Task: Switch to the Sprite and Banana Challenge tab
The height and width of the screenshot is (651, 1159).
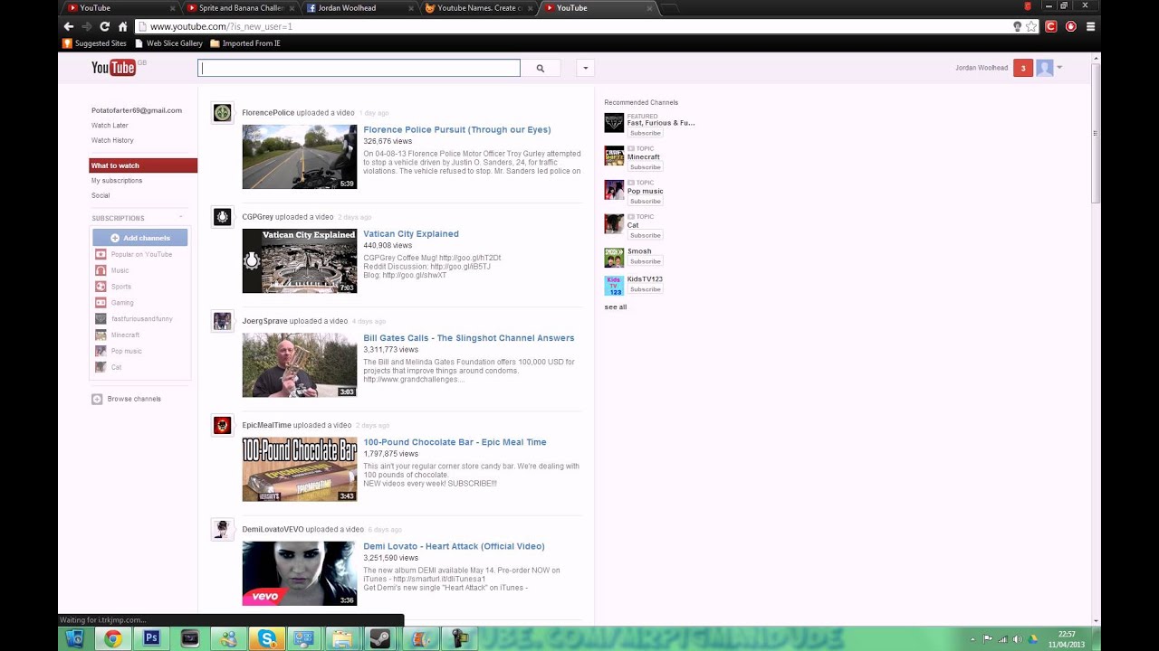Action: [x=241, y=8]
